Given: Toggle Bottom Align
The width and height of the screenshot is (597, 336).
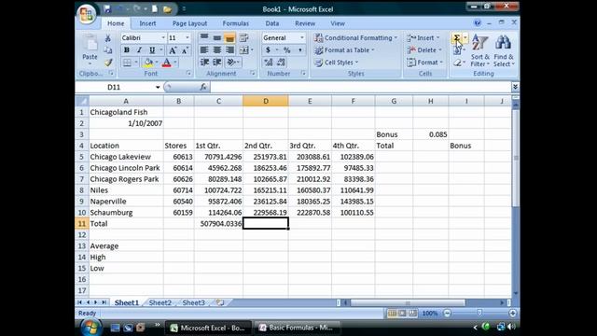Looking at the screenshot, I should pyautogui.click(x=229, y=37).
